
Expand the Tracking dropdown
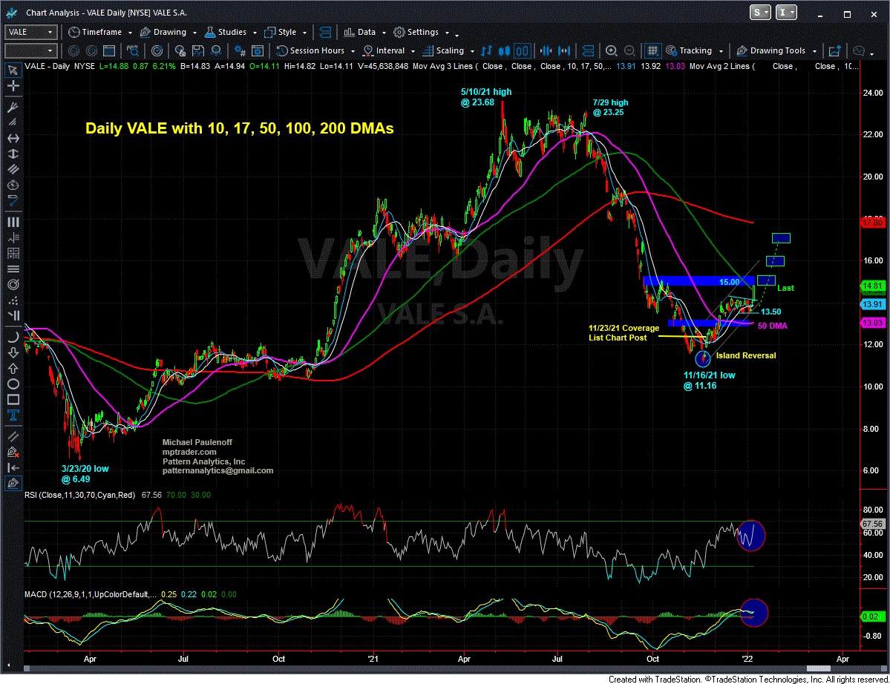[x=721, y=51]
